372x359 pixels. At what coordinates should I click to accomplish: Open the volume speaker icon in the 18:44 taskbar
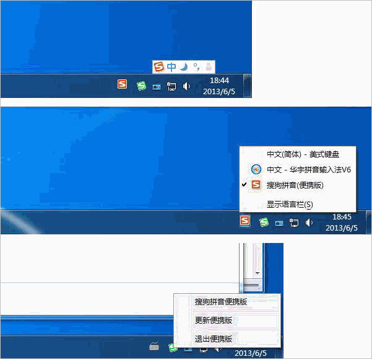click(x=186, y=86)
